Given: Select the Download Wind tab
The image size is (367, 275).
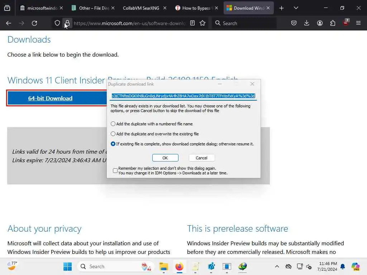Looking at the screenshot, I should 249,8.
